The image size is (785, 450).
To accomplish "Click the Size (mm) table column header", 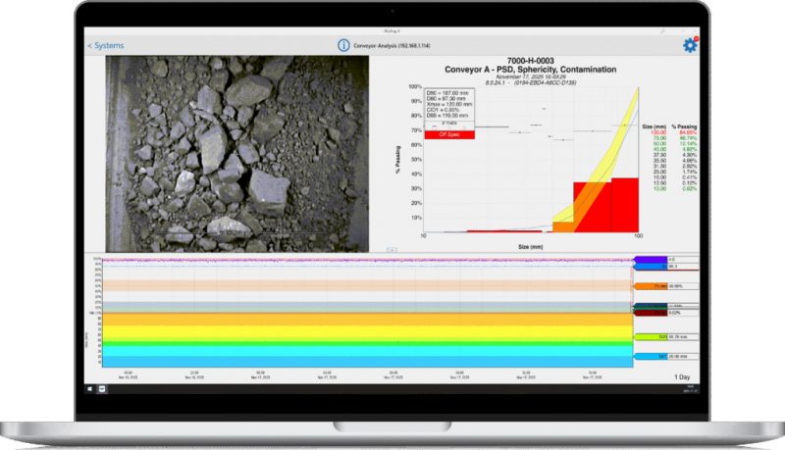I will coord(654,126).
